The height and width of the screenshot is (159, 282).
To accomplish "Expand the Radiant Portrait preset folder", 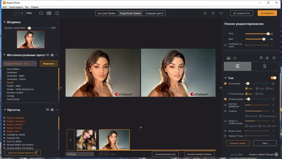I will pyautogui.click(x=5, y=128).
